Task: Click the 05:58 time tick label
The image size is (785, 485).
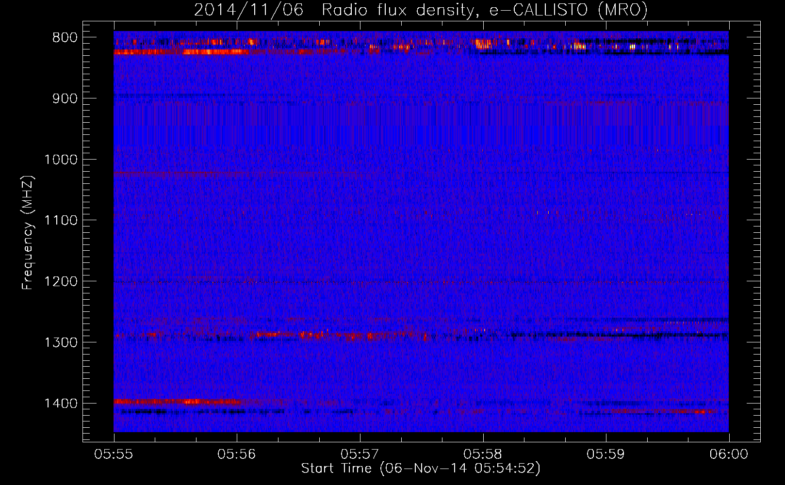Action: coord(483,454)
